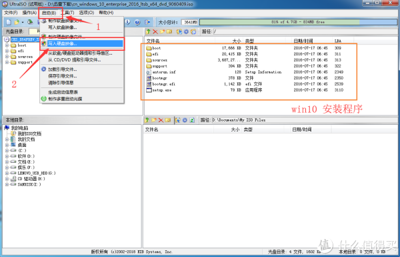Viewport: 400px width, 257px height.
Task: Click the ISO 路径 path field
Action: (x=305, y=31)
